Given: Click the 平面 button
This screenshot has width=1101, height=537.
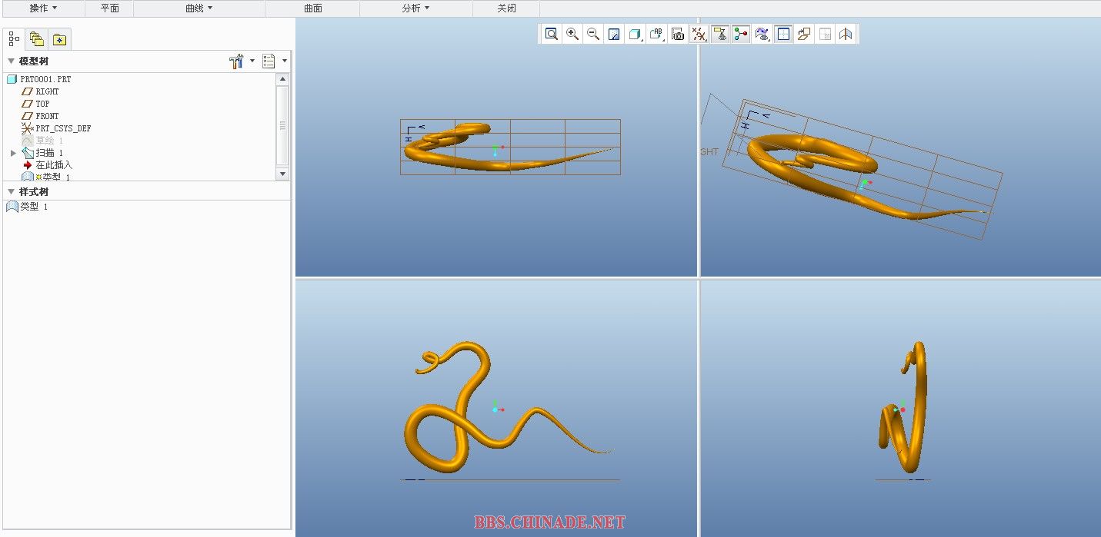Looking at the screenshot, I should tap(110, 8).
